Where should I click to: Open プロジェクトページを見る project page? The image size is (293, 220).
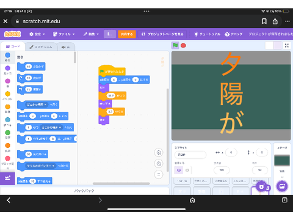coord(162,34)
